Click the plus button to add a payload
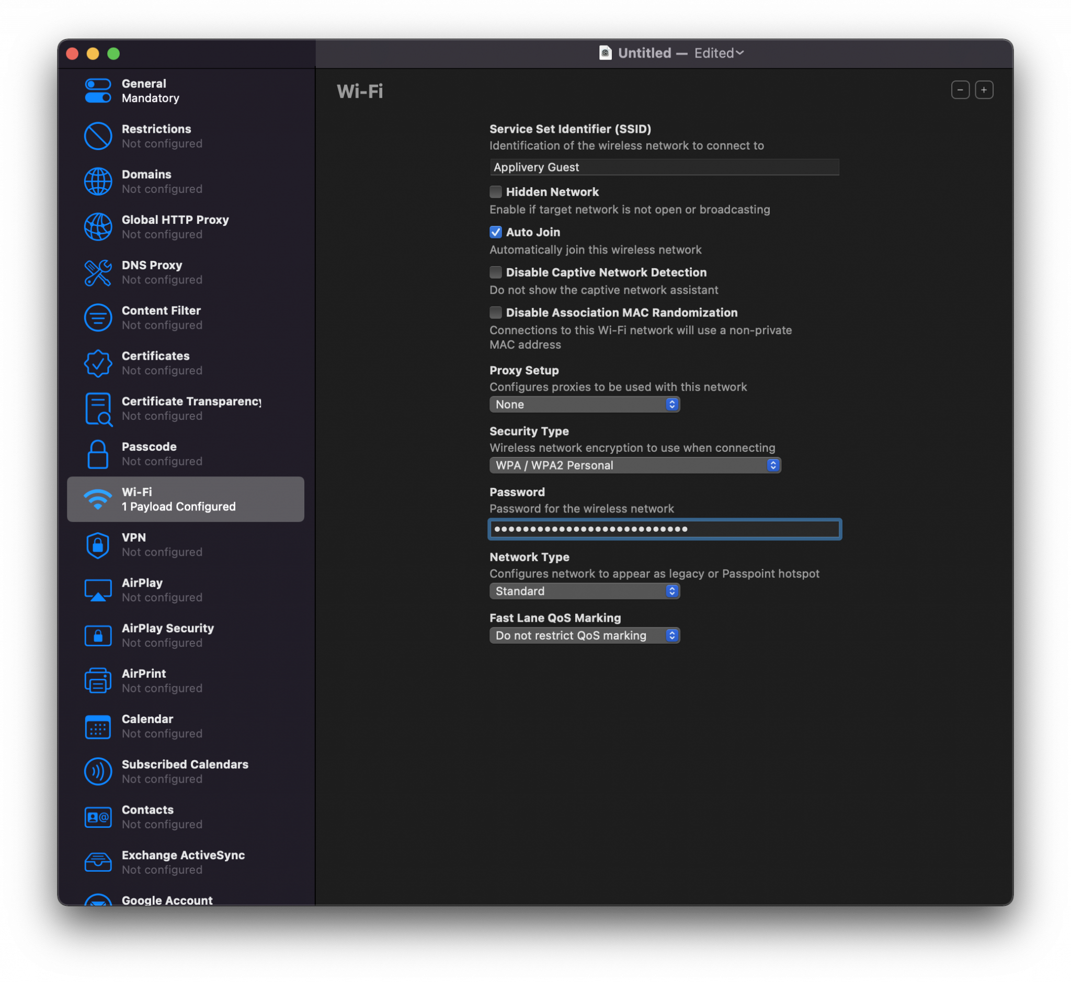Image resolution: width=1071 pixels, height=982 pixels. click(983, 89)
